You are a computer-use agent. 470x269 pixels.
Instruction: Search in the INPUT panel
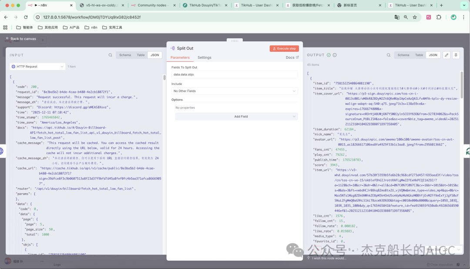(x=110, y=55)
